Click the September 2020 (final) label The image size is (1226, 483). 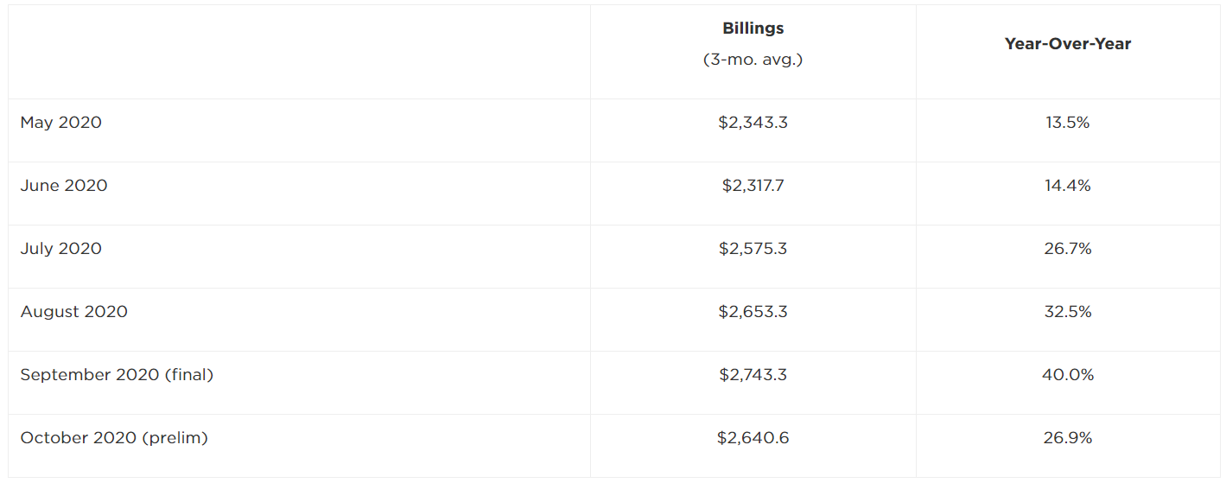(x=117, y=375)
